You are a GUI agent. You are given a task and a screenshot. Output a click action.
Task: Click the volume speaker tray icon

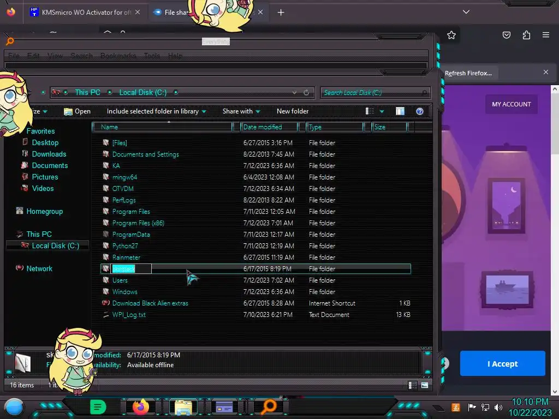coord(498,407)
